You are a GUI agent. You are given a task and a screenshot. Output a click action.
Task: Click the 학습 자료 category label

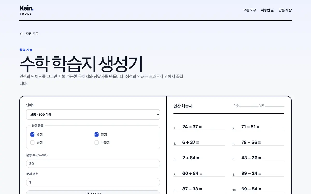tap(26, 50)
